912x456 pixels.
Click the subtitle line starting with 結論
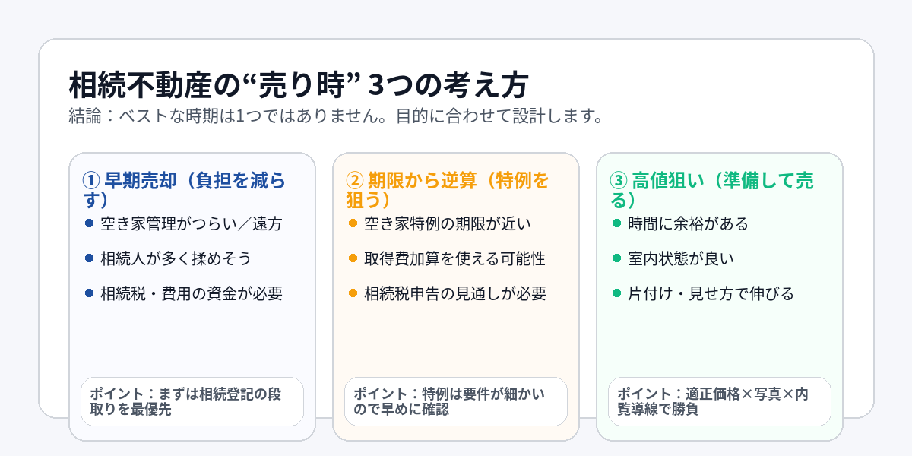(335, 117)
